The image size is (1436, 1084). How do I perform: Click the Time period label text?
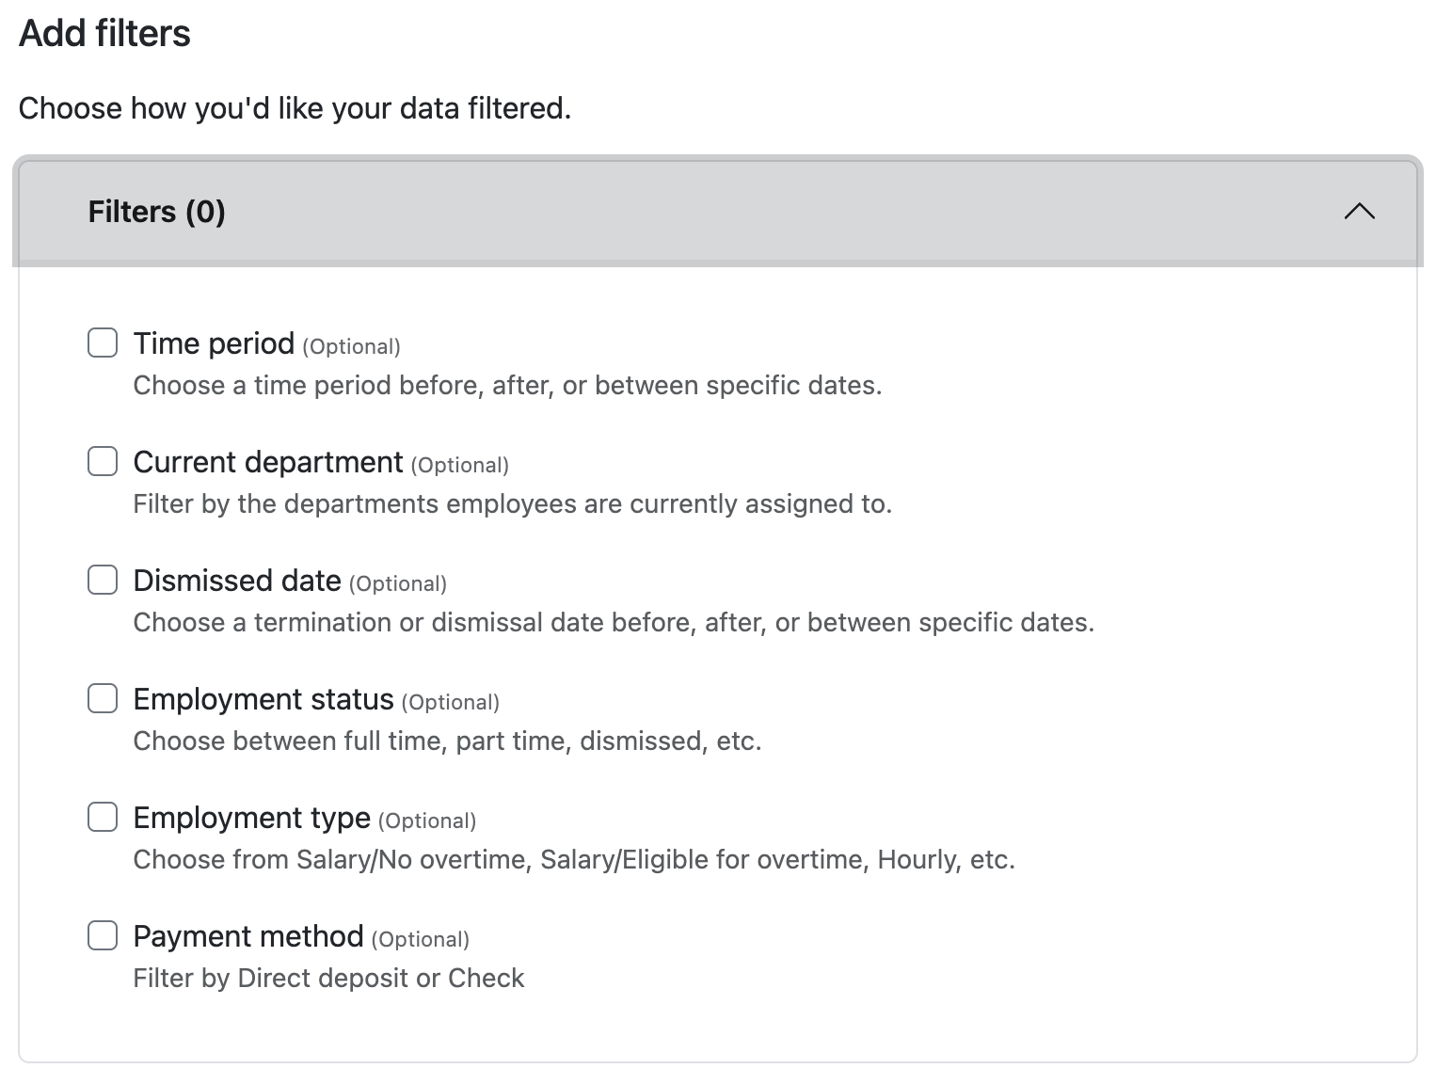214,343
